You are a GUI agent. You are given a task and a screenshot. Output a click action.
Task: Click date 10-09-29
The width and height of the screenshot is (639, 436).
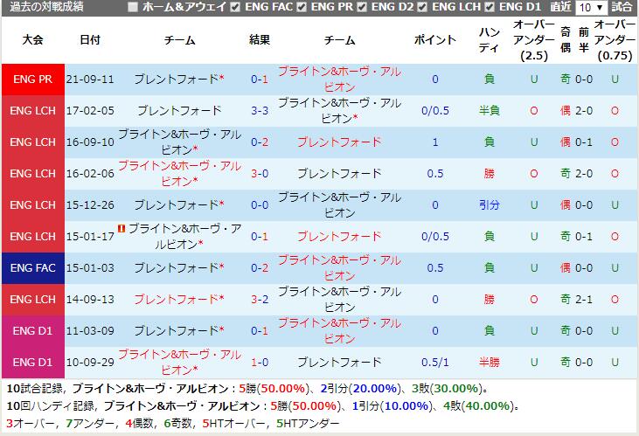coord(90,363)
